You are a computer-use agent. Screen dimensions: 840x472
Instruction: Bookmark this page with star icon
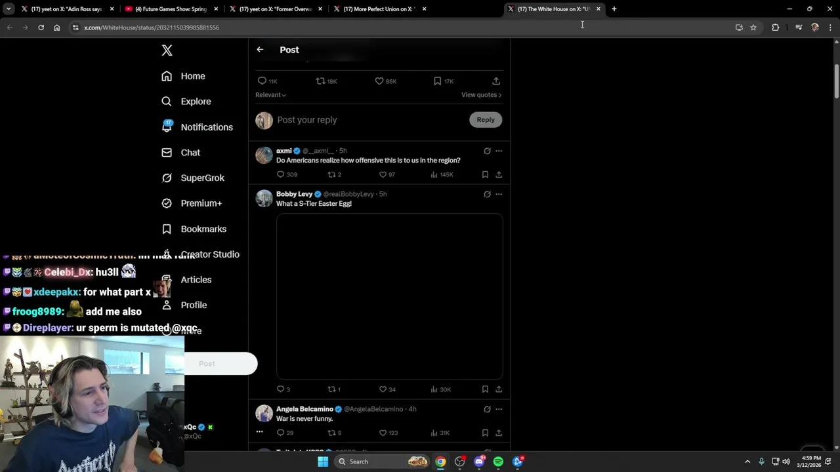pos(753,28)
